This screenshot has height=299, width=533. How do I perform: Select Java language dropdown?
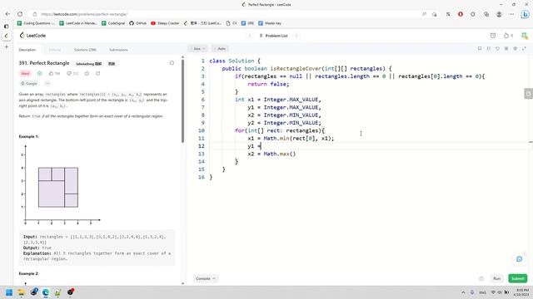coord(198,49)
